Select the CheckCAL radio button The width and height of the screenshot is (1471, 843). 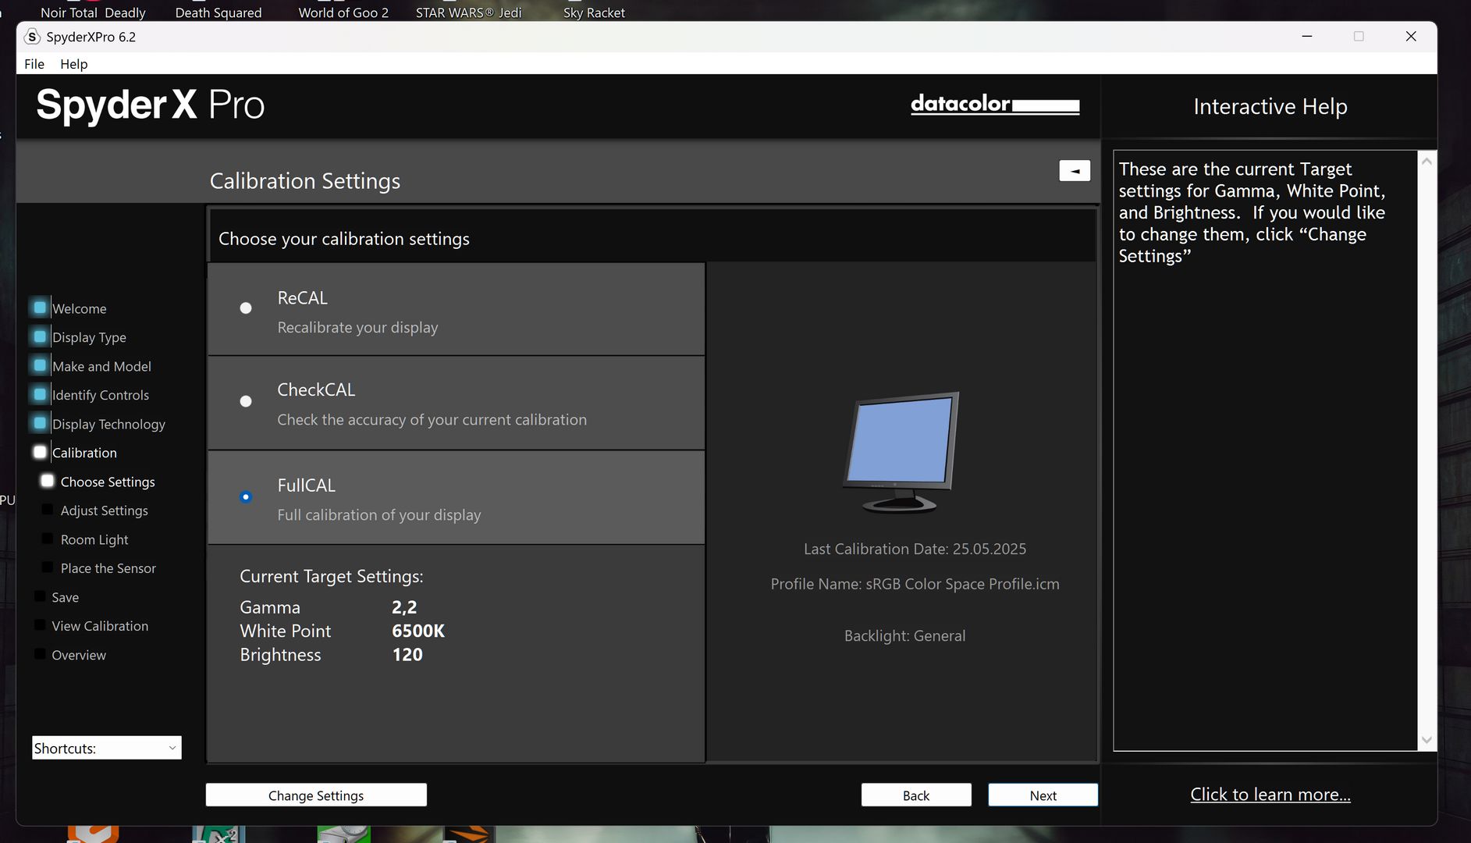coord(246,401)
